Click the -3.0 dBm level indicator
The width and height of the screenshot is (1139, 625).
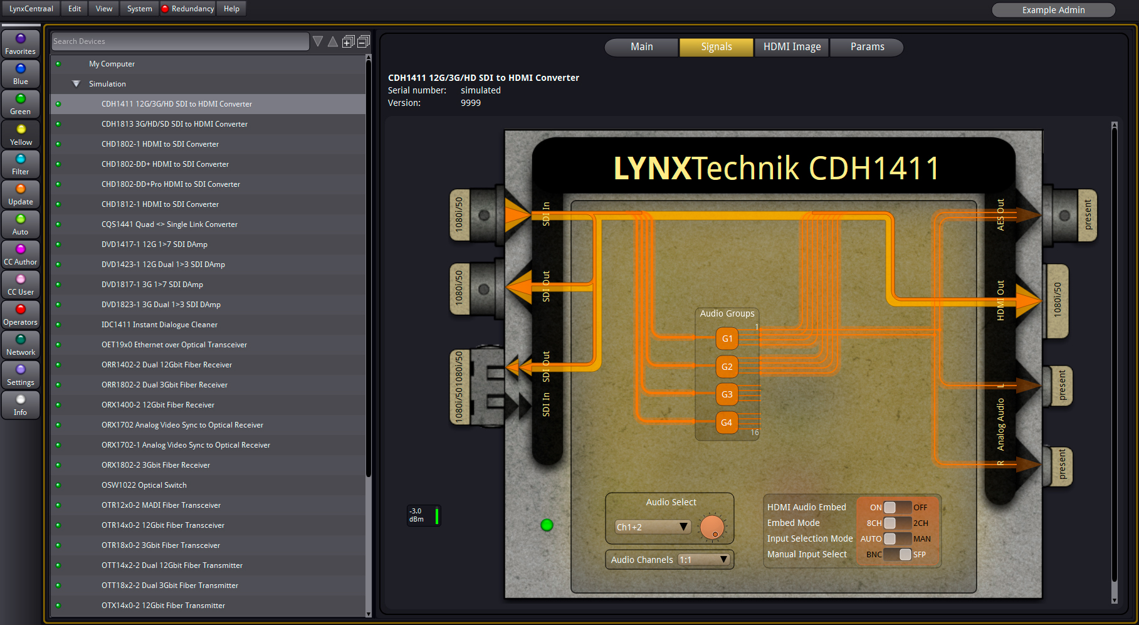(x=424, y=515)
